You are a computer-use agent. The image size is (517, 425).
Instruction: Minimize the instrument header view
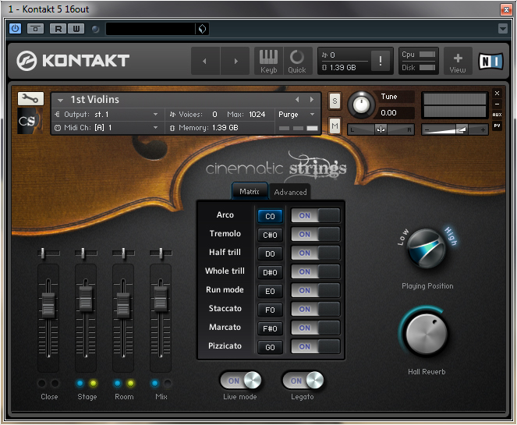coord(497,104)
